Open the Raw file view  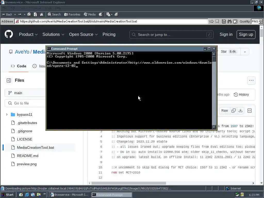[x=225, y=111]
